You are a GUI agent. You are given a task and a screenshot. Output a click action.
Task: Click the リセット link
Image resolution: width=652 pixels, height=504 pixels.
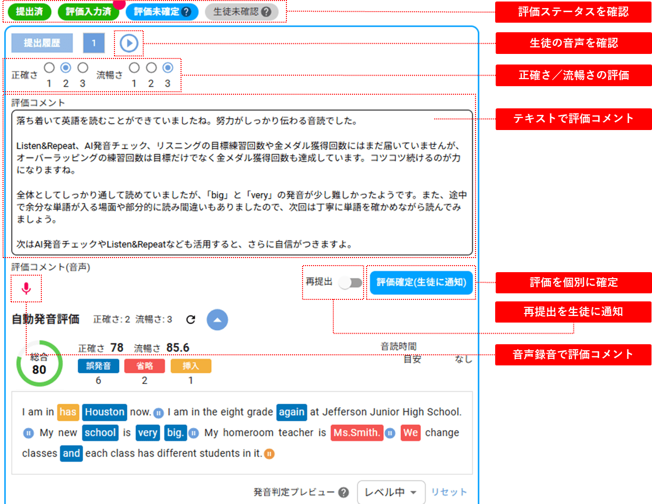[448, 492]
